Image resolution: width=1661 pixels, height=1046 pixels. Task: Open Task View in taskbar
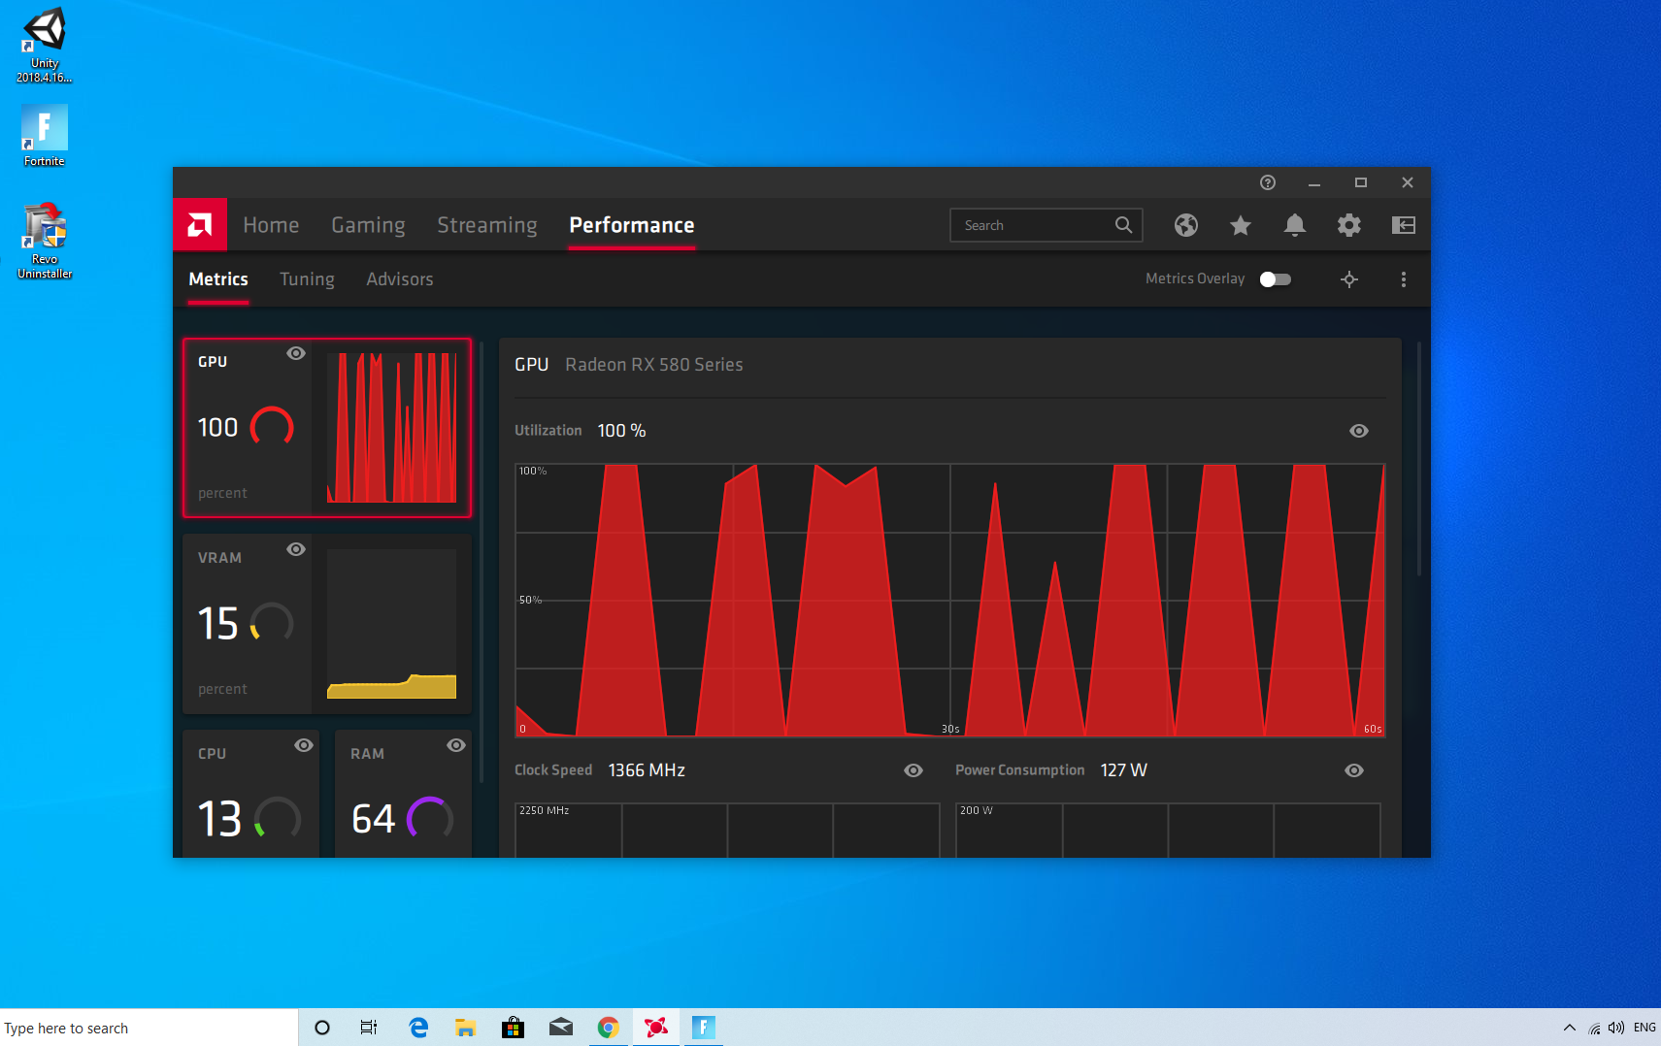point(369,1028)
